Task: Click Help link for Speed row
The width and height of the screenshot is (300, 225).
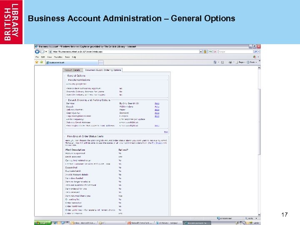Action: click(157, 107)
